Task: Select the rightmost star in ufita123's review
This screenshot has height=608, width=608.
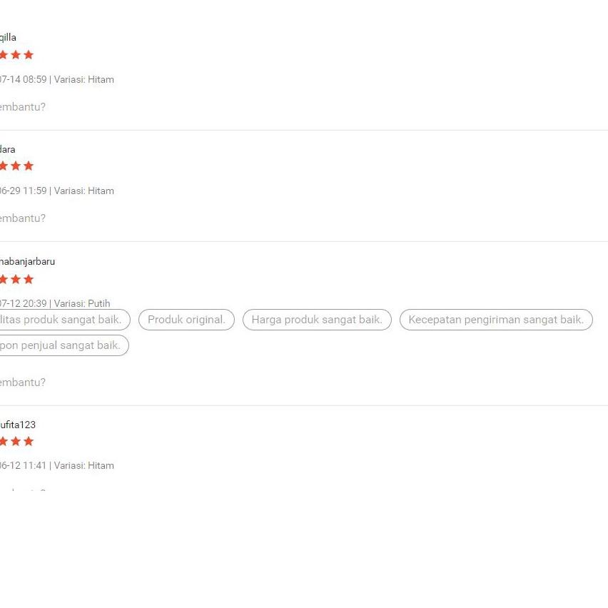Action: (29, 441)
